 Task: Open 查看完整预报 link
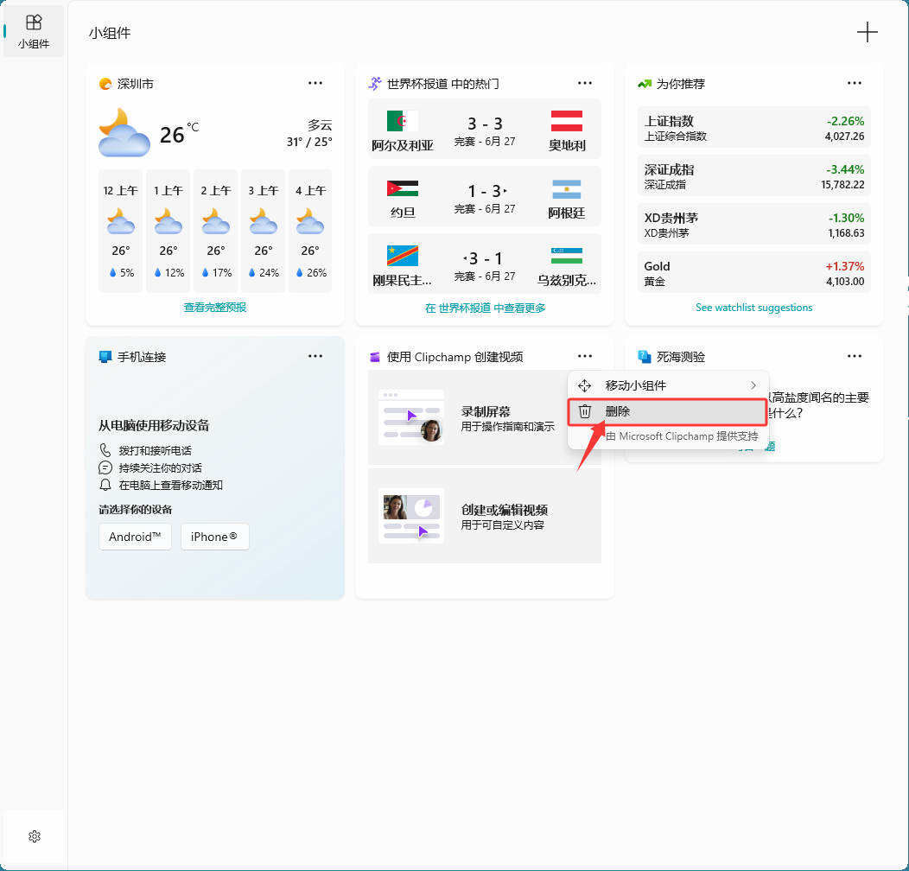(215, 308)
